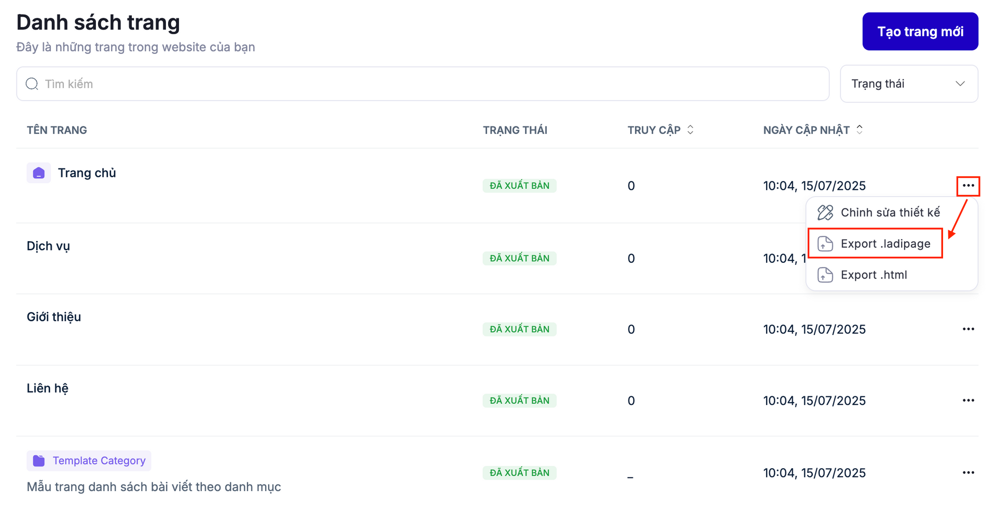996x505 pixels.
Task: Open three-dot menu for Liên hệ row
Action: coord(968,400)
